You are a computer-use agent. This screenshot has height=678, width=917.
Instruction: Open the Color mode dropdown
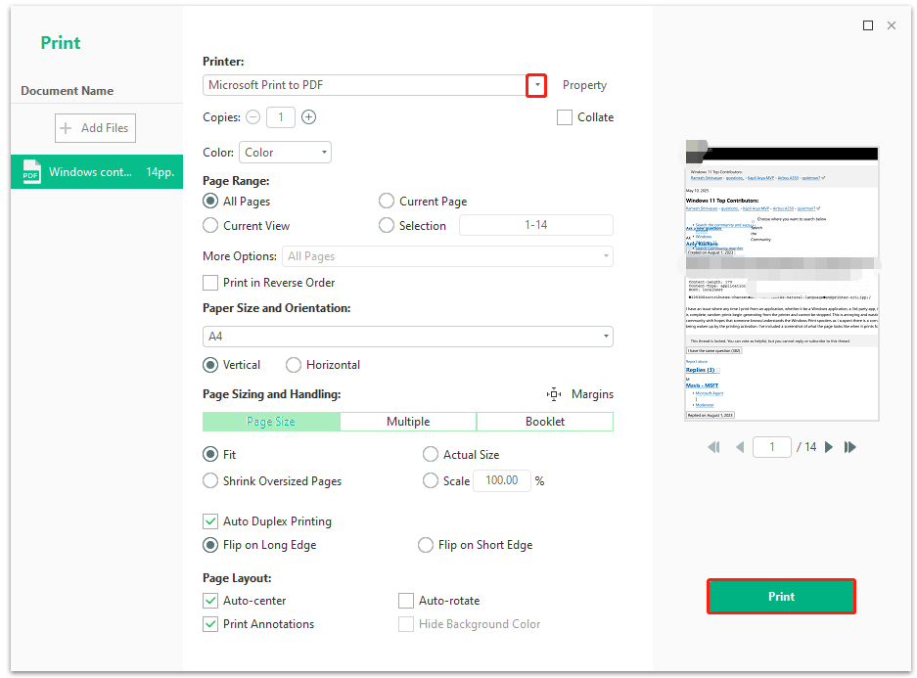[285, 153]
